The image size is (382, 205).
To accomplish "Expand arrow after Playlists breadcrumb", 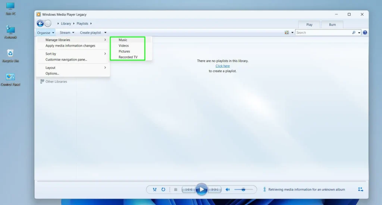I will [x=91, y=24].
